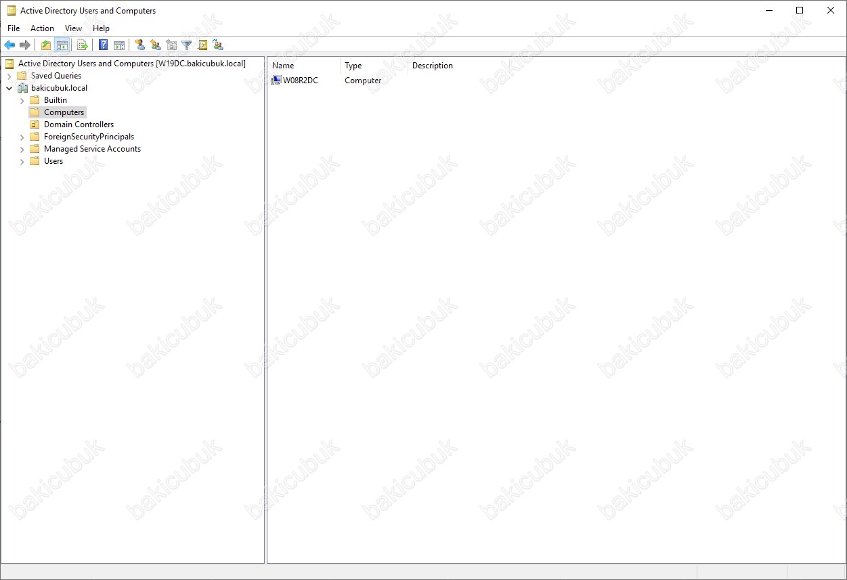The width and height of the screenshot is (847, 580).
Task: Select the Builtin tree item
Action: point(56,100)
